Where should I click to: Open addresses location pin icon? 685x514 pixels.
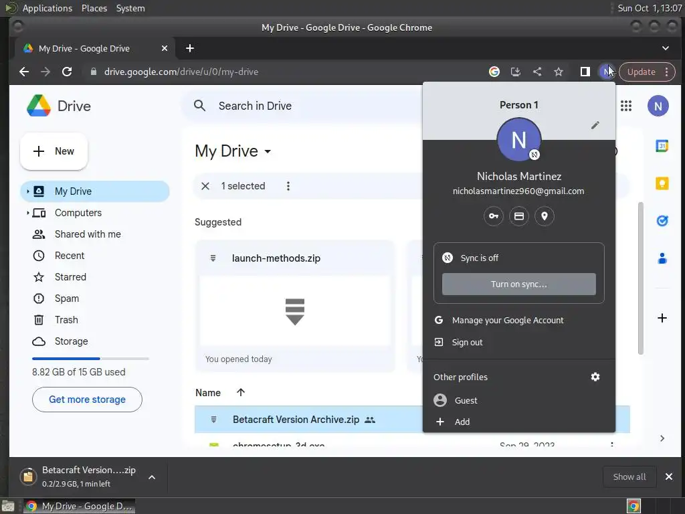click(x=545, y=216)
